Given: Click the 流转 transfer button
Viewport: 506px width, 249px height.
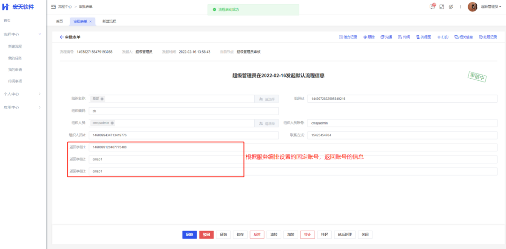Looking at the screenshot, I should tap(274, 235).
